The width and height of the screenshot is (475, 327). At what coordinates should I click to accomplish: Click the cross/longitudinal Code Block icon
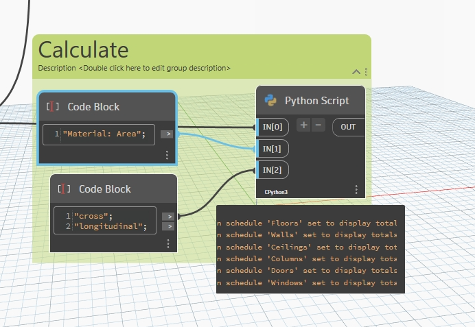[64, 189]
